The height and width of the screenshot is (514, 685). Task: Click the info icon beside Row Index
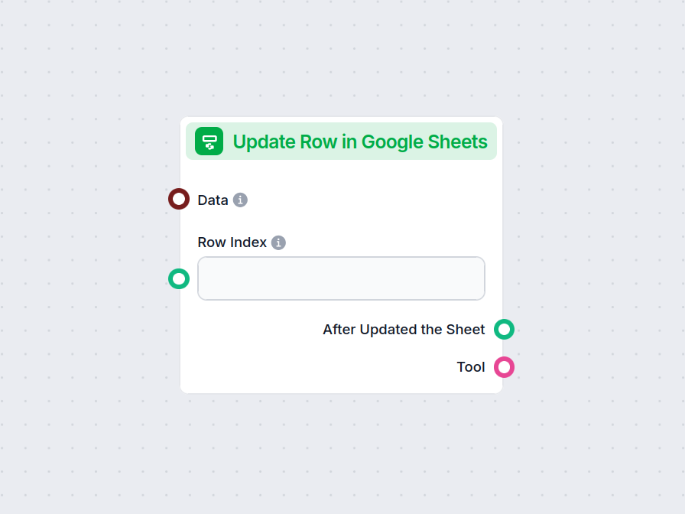point(279,242)
